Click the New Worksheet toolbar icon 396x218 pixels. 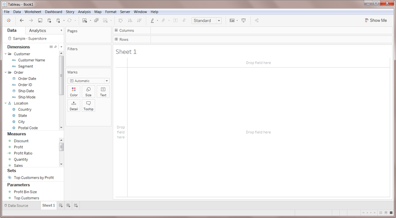tap(85, 21)
